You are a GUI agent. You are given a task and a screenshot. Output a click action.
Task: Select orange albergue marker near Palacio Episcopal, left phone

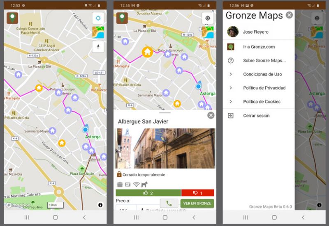[39, 88]
